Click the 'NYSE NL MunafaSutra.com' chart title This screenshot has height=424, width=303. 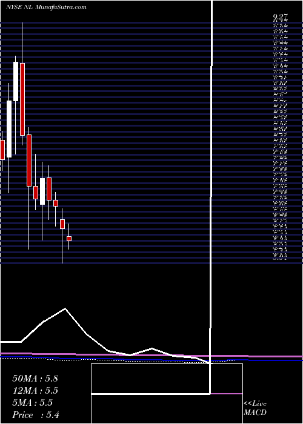[x=46, y=7]
